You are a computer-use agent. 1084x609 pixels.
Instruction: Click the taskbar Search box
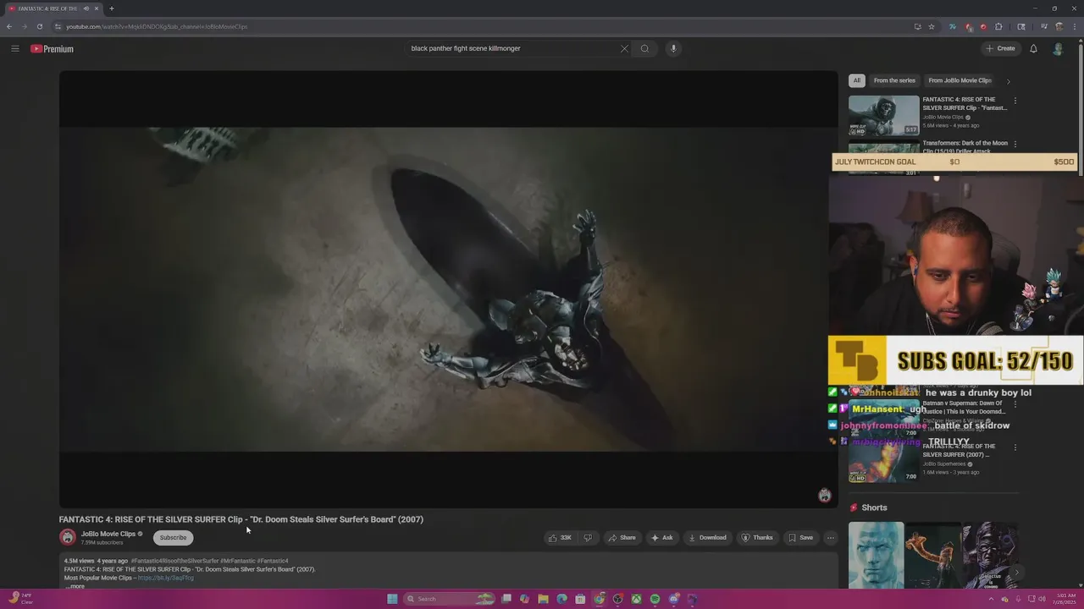pos(450,599)
